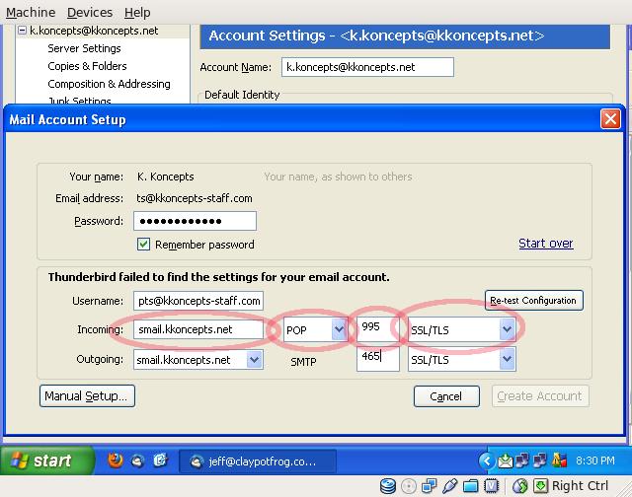Open the Devices menu

pos(90,13)
